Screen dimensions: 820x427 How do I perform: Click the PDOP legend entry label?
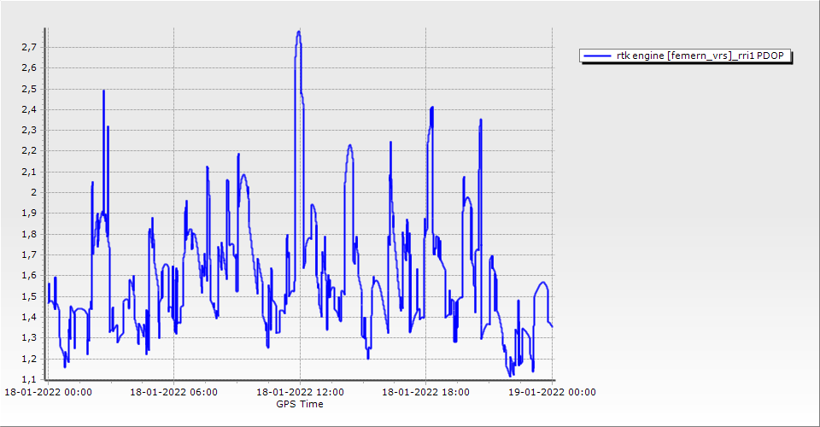(703, 56)
